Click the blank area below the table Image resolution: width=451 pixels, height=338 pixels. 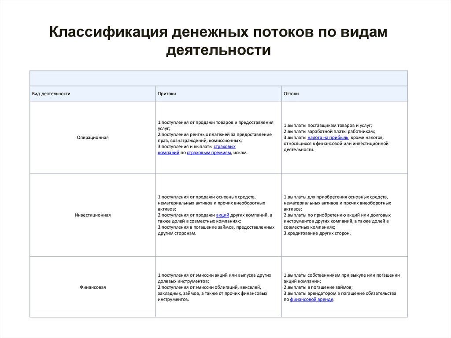click(220, 328)
